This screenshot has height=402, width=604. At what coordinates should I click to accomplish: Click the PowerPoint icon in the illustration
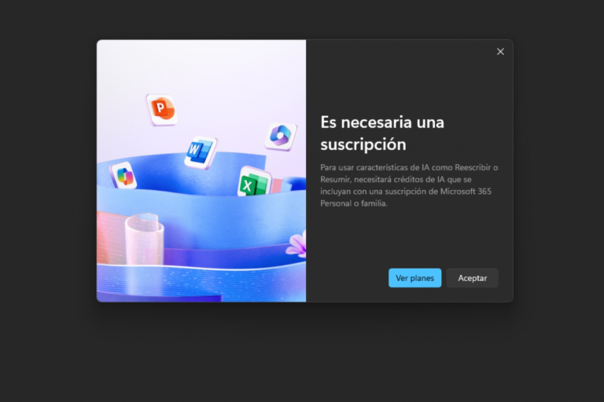click(x=162, y=110)
